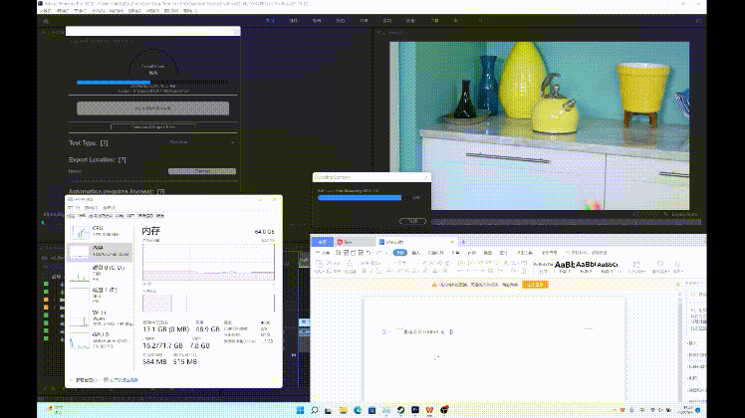
Task: Open File Explorer from the taskbar
Action: 342,409
